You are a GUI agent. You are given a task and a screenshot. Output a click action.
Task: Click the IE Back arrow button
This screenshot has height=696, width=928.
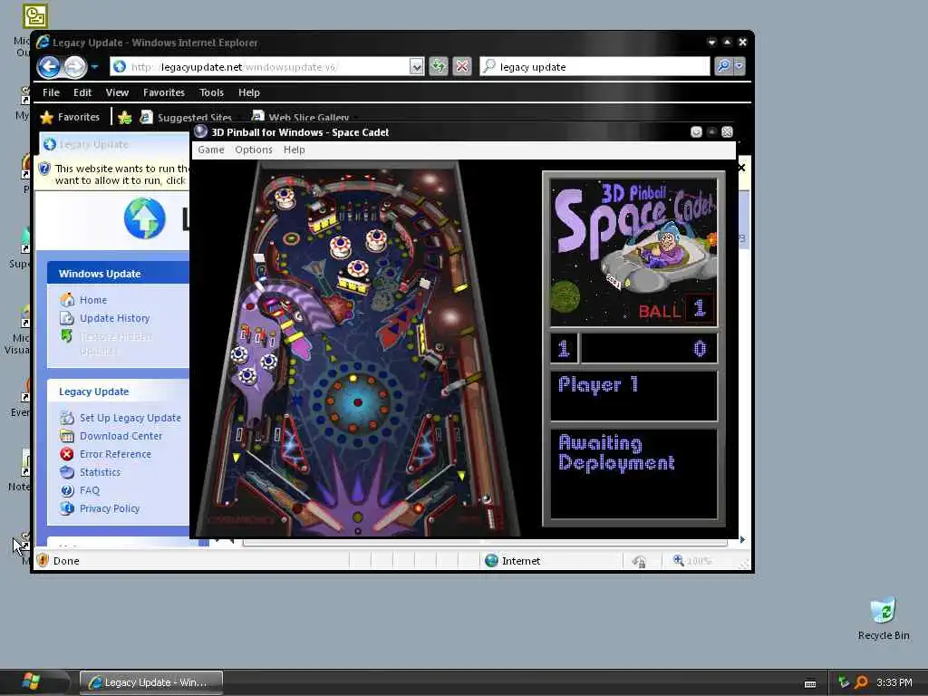click(x=49, y=67)
